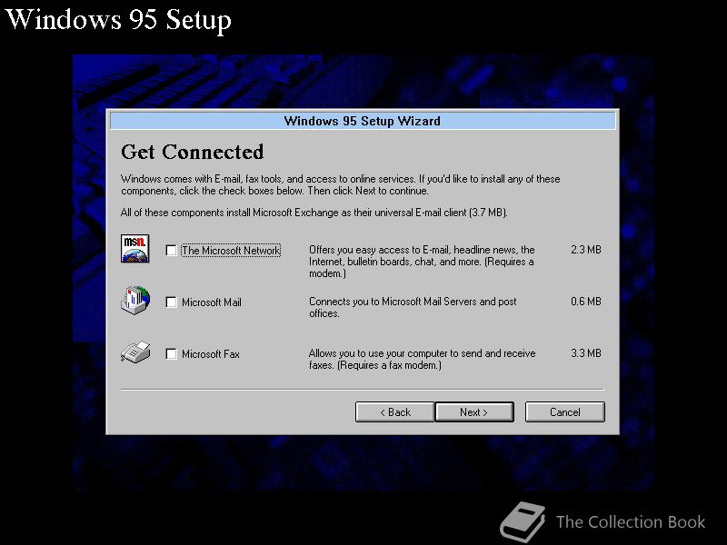
Task: Continue with the Next button
Action: (x=474, y=412)
